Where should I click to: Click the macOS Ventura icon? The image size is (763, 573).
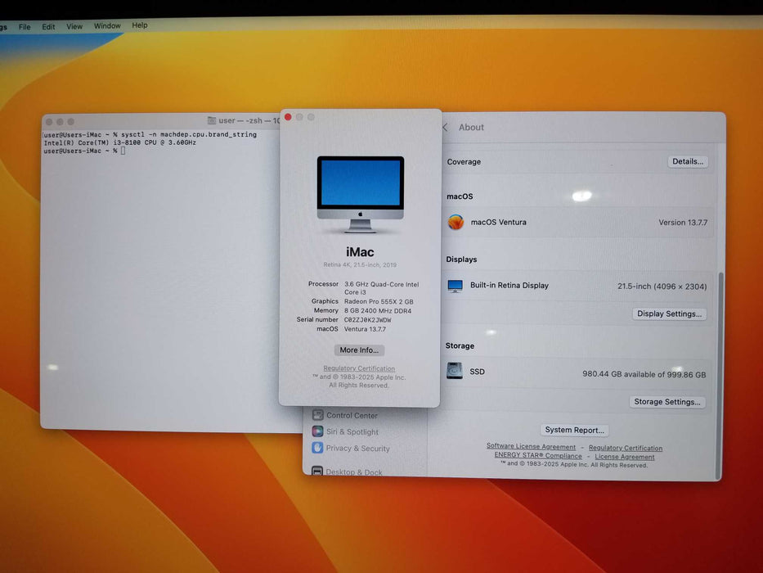point(456,222)
